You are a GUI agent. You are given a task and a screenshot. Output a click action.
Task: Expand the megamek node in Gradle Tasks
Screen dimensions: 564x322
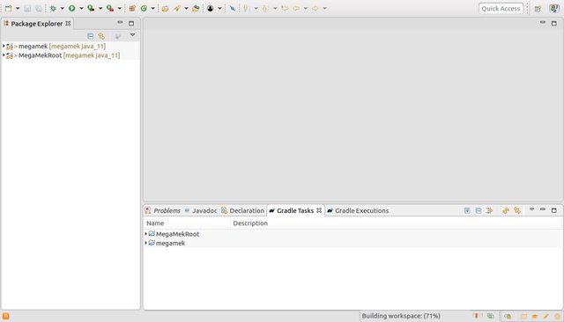tap(145, 243)
